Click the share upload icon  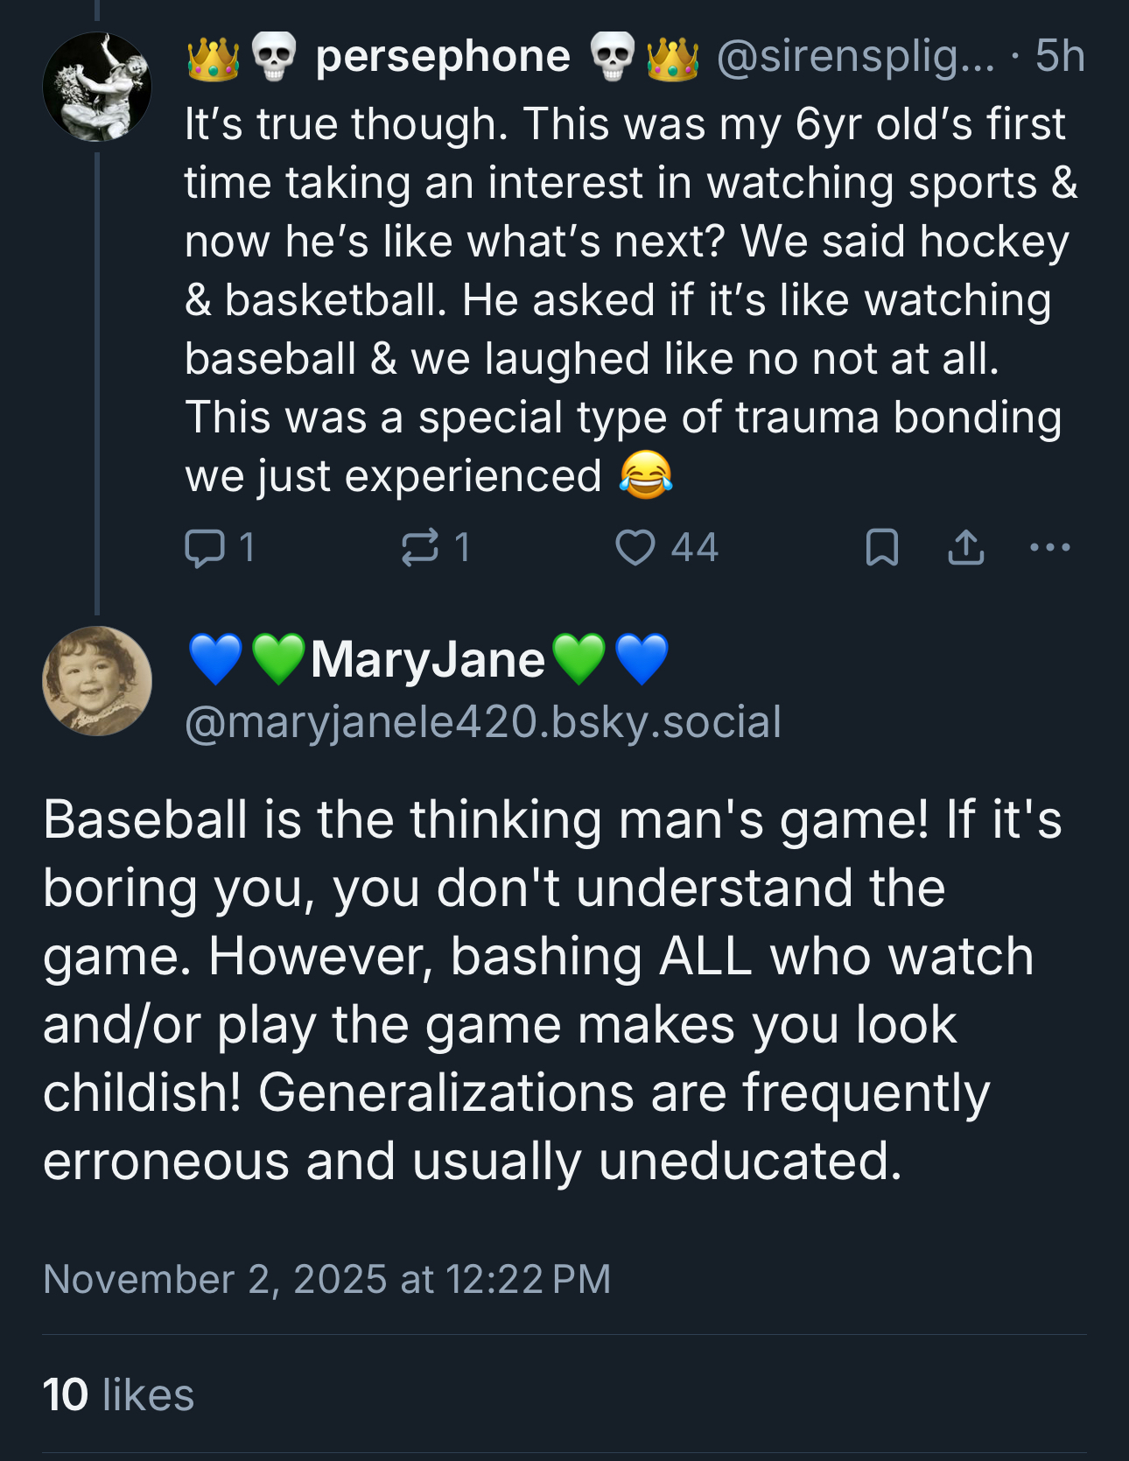[x=965, y=548]
